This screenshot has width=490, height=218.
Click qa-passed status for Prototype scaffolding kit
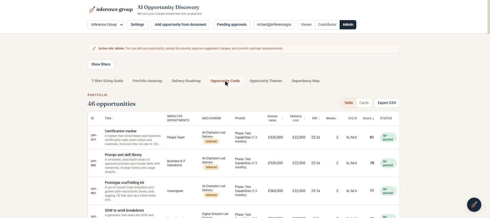point(388,191)
